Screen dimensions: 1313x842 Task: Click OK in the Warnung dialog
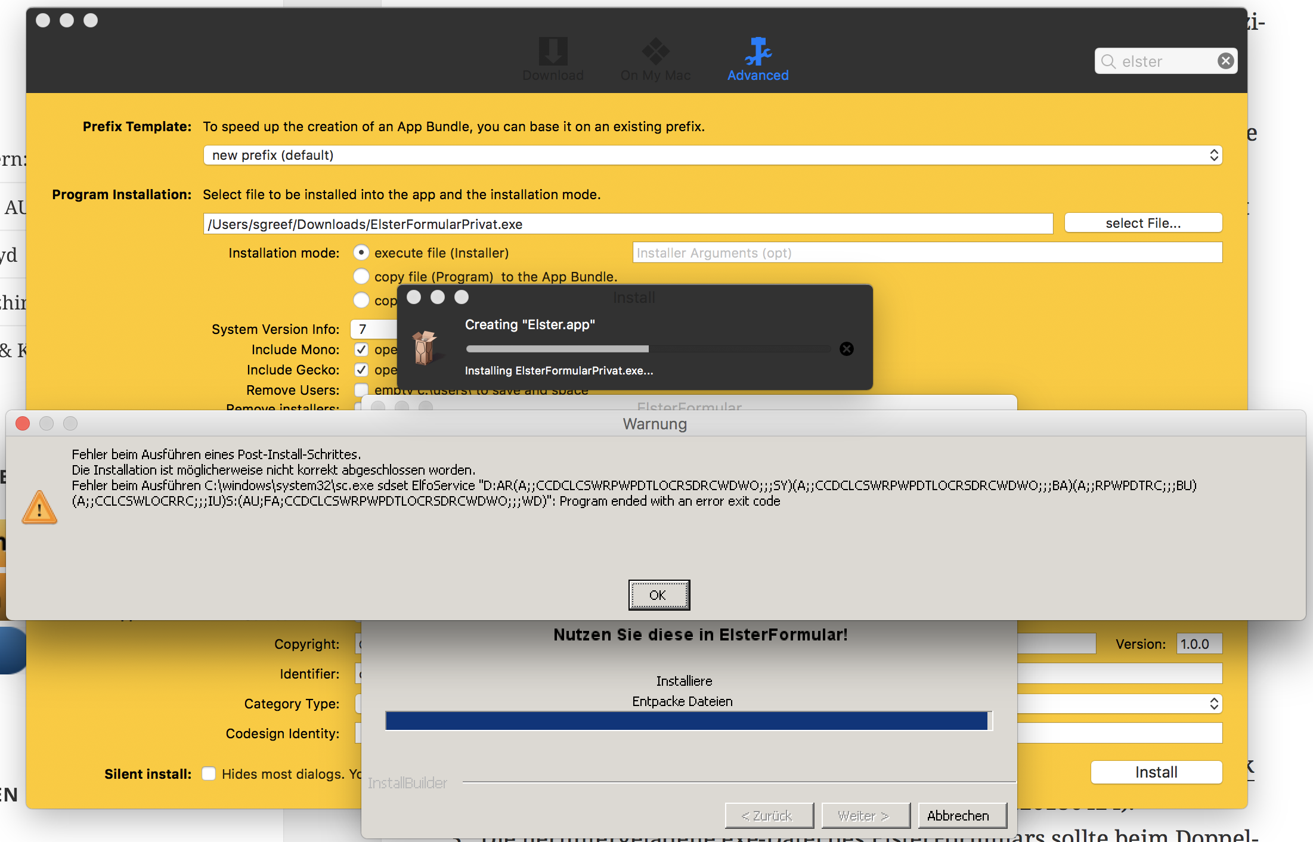coord(659,595)
